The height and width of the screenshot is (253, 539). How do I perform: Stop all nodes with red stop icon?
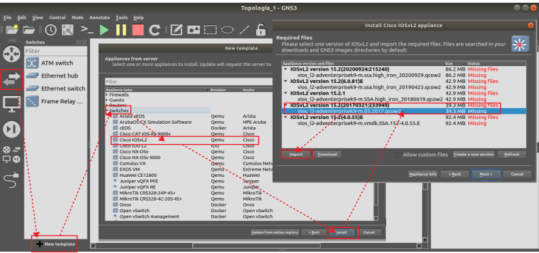(138, 29)
